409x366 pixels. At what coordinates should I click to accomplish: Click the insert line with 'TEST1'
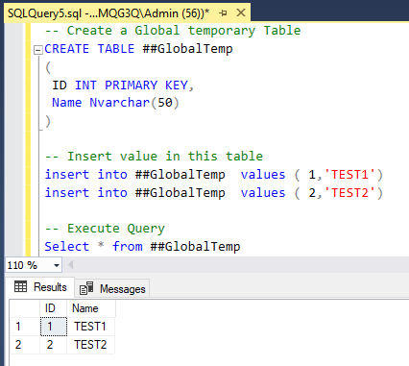214,175
